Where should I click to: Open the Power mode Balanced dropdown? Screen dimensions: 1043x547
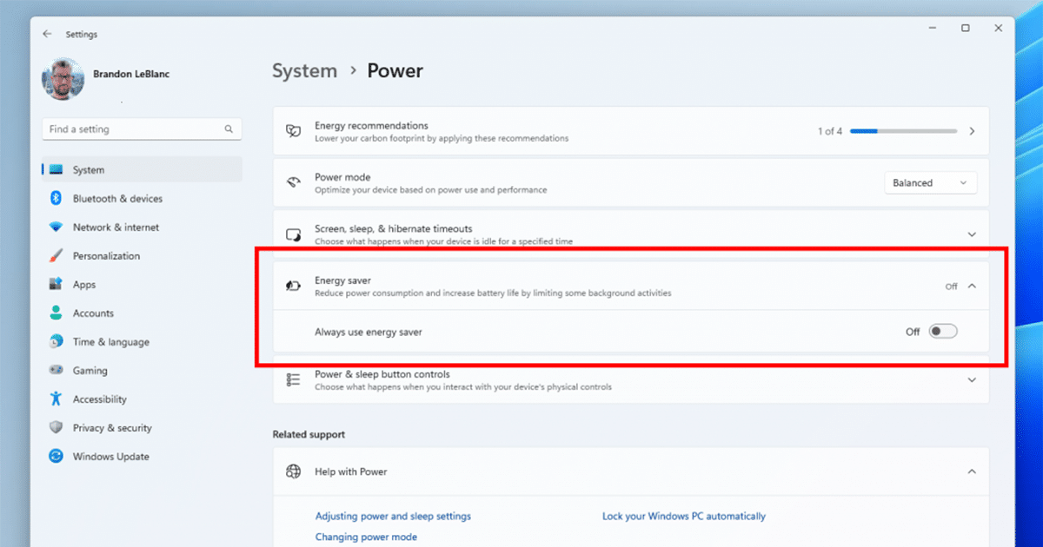coord(930,183)
